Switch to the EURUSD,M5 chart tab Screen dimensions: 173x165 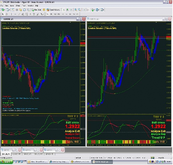(17, 154)
